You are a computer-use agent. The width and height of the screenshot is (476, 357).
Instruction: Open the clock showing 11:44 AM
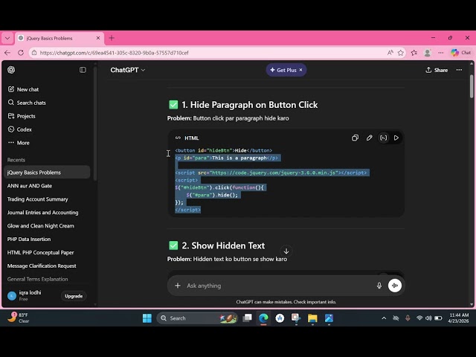(x=459, y=318)
